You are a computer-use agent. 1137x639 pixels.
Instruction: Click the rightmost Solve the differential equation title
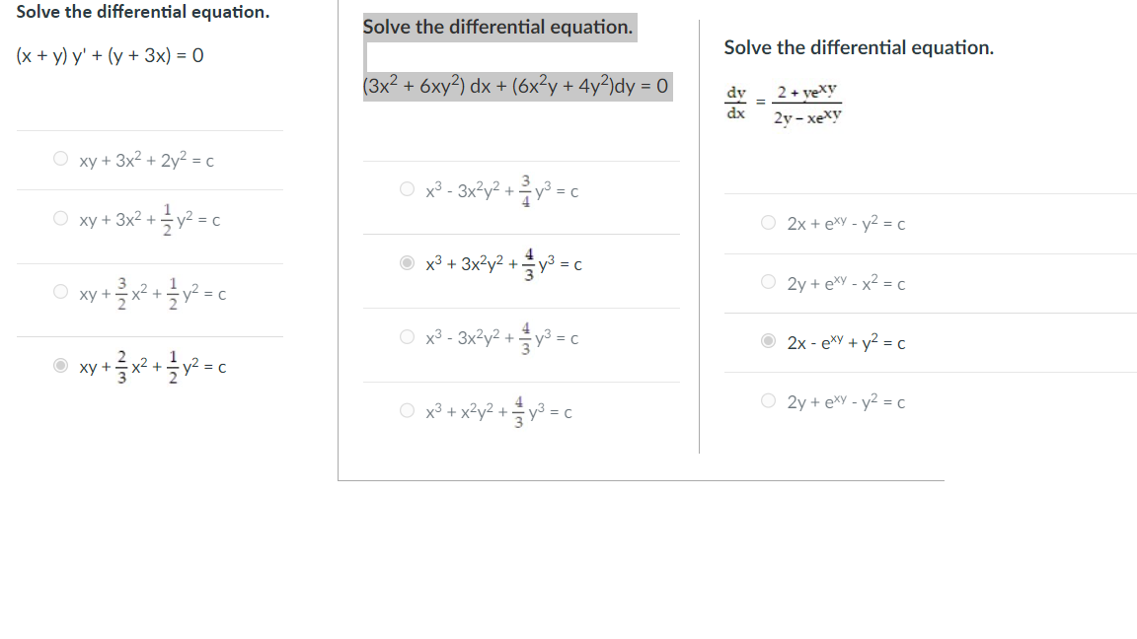pyautogui.click(x=859, y=46)
